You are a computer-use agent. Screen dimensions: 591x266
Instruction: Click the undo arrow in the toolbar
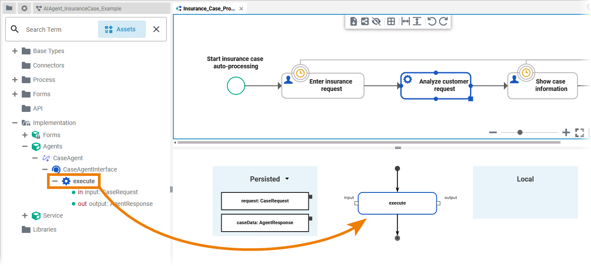(432, 21)
